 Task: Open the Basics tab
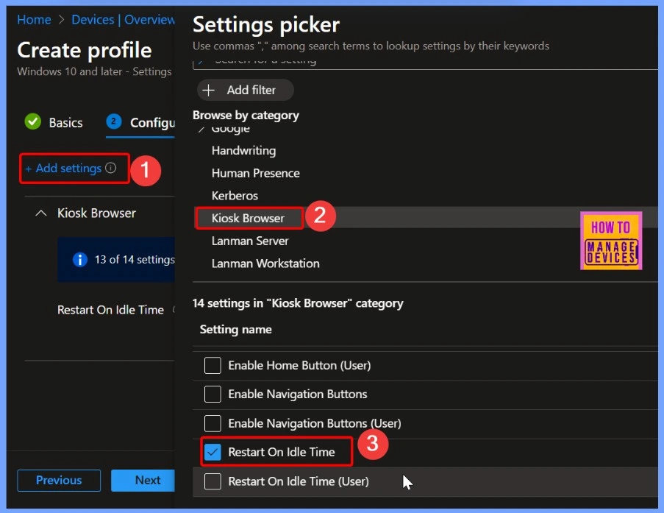(65, 123)
